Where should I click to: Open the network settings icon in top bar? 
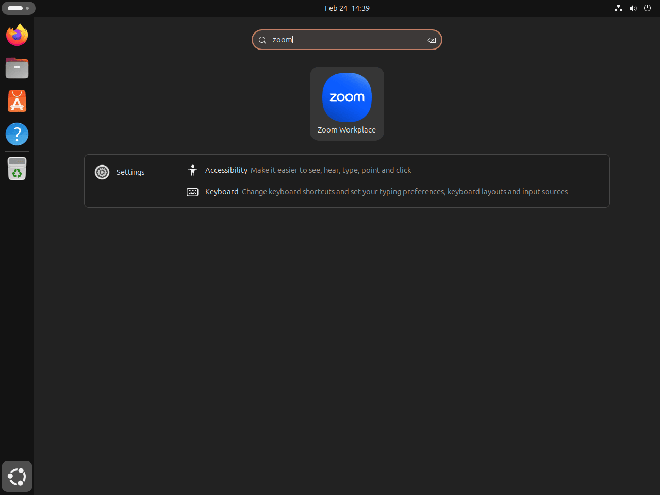click(618, 8)
